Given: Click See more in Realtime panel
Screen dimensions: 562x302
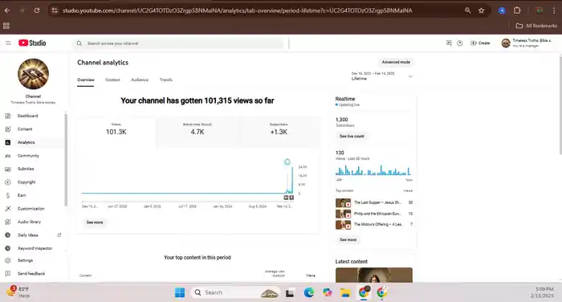Looking at the screenshot, I should (x=348, y=239).
